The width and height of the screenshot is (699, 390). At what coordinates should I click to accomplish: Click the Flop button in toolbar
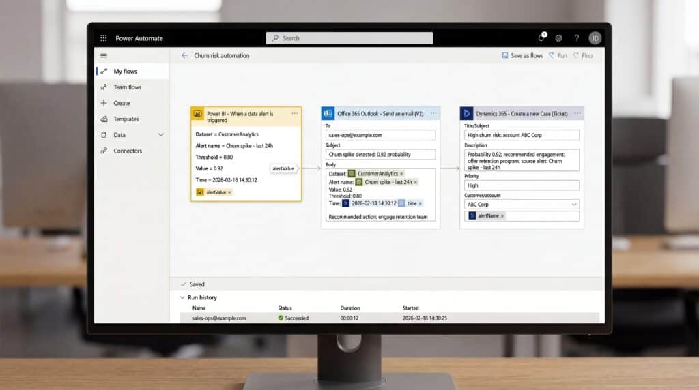click(583, 56)
